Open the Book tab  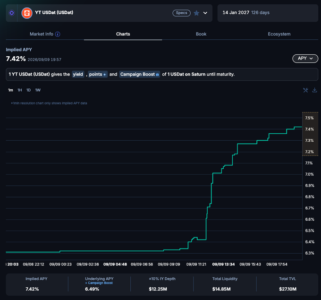click(201, 34)
